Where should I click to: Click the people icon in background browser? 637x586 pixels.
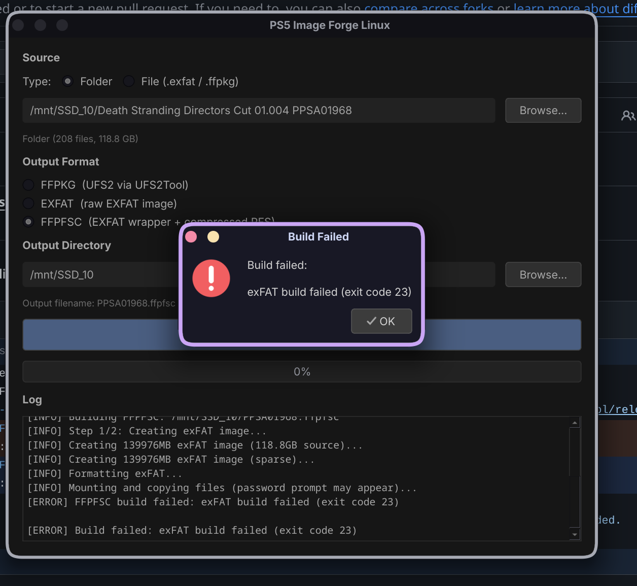pyautogui.click(x=628, y=116)
